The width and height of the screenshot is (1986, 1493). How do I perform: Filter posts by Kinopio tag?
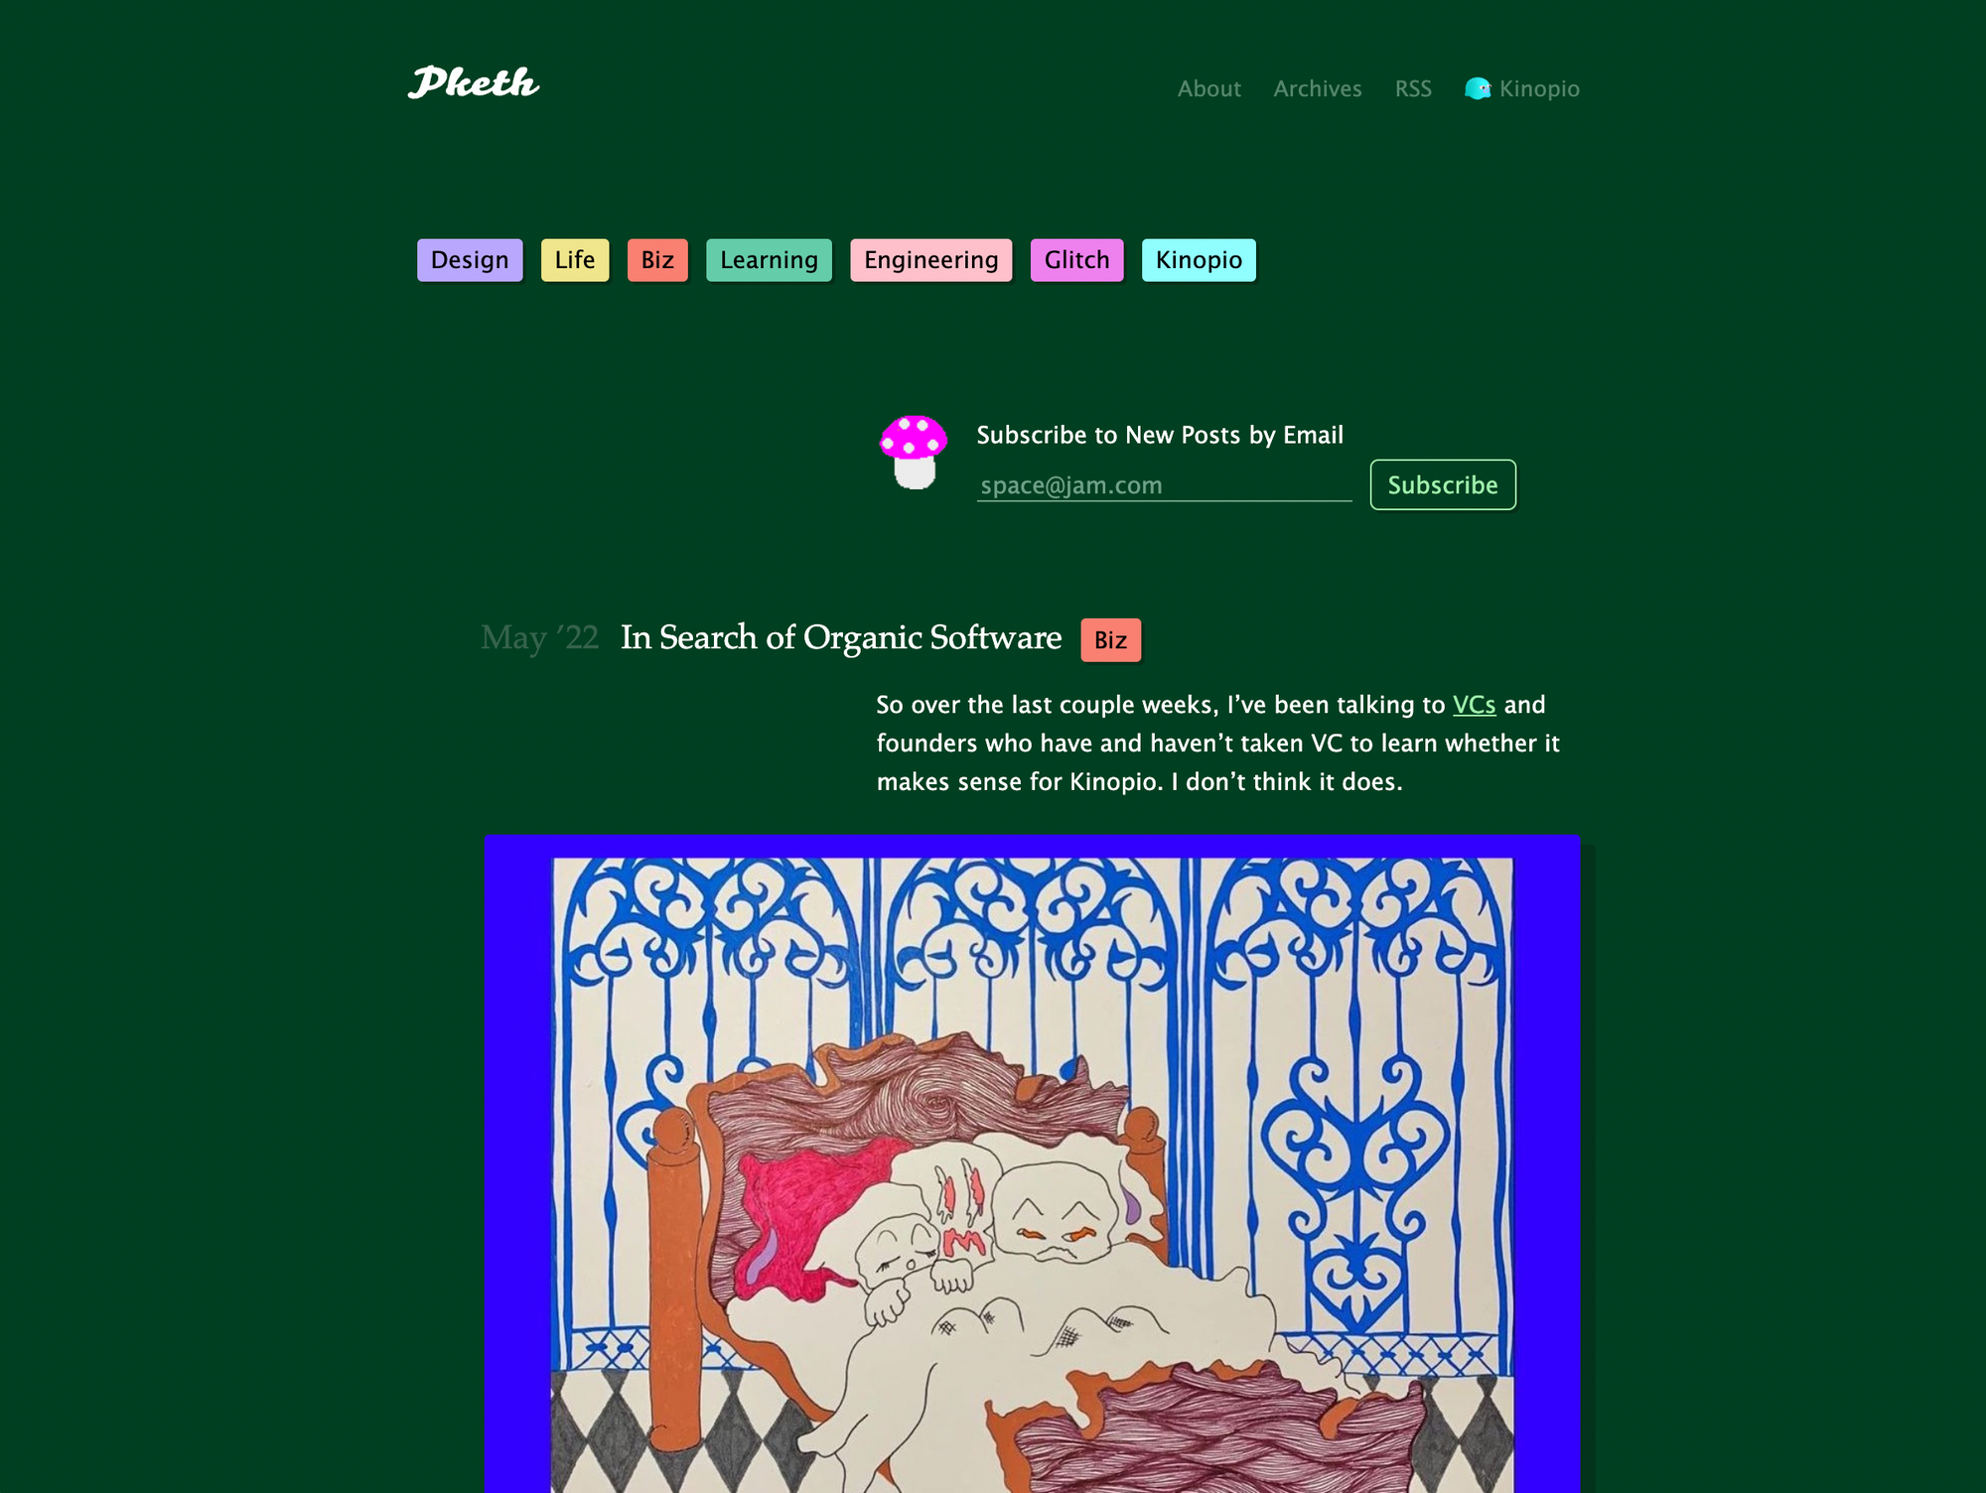point(1199,260)
